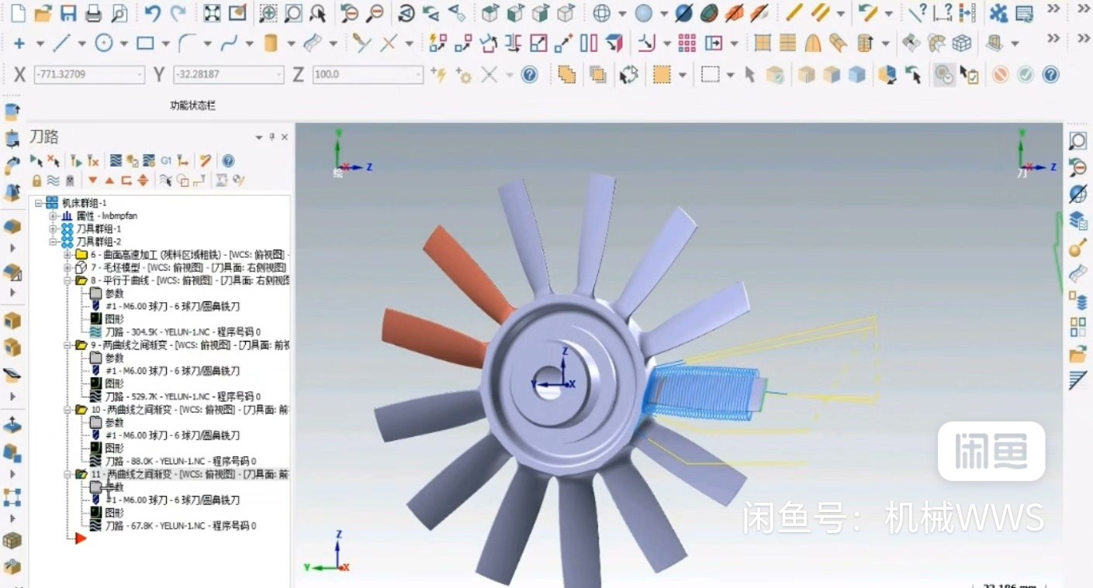This screenshot has width=1093, height=588.
Task: Save the file with the floppy disk icon
Action: pos(68,13)
